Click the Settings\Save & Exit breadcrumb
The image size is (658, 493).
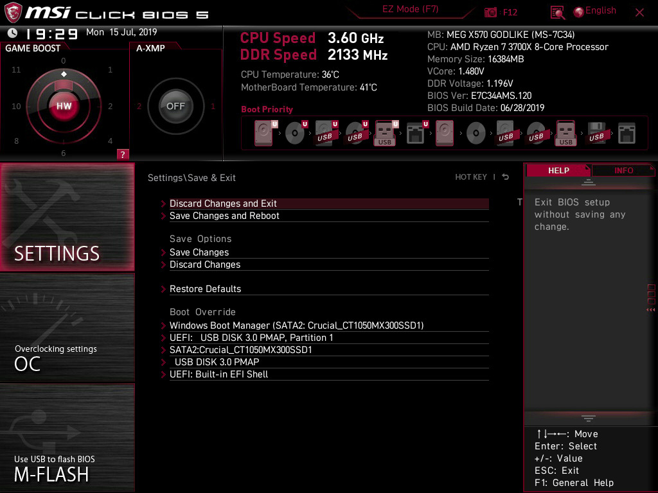191,178
